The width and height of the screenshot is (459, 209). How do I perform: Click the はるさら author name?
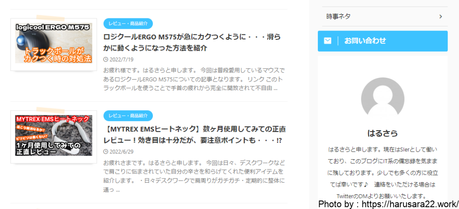coord(383,133)
